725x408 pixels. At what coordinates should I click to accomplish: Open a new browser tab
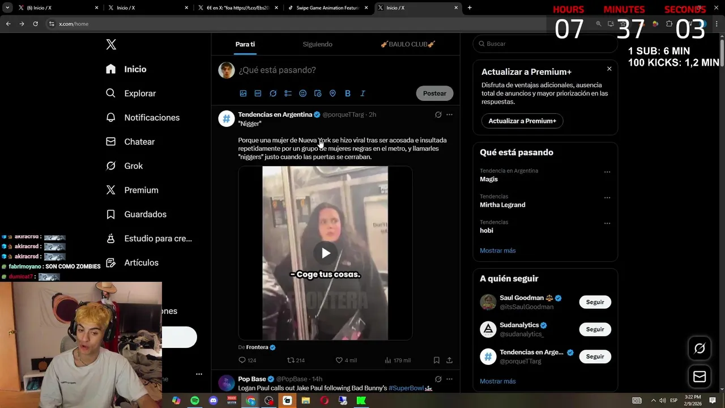[470, 8]
